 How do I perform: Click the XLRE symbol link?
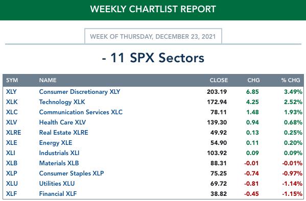[13, 132]
